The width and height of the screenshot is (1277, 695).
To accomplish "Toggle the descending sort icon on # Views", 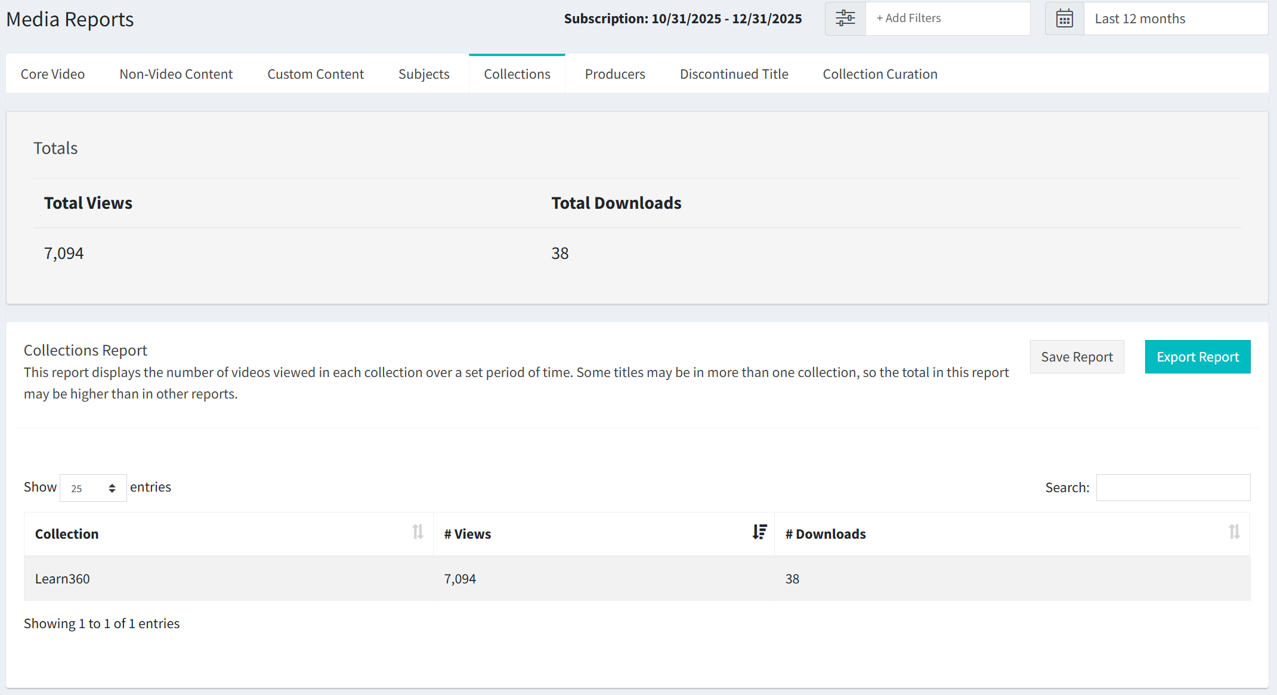I will [759, 533].
